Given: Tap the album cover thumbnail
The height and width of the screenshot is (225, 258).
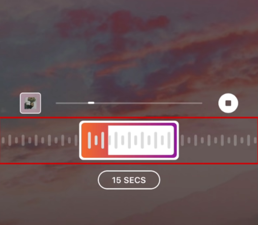Looking at the screenshot, I should pos(30,103).
